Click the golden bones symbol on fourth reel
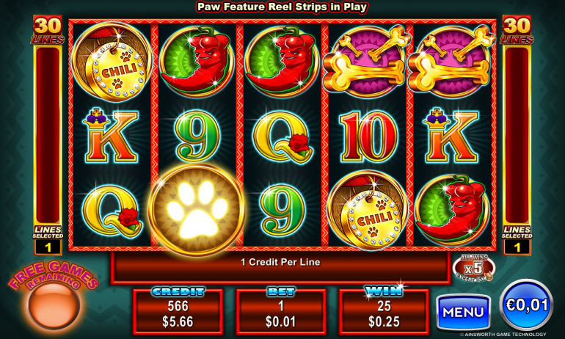The image size is (565, 339). click(x=367, y=62)
